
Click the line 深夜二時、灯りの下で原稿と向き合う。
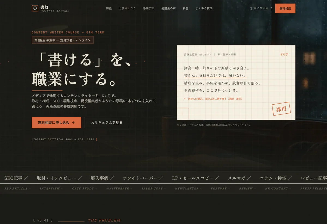tap(217, 68)
